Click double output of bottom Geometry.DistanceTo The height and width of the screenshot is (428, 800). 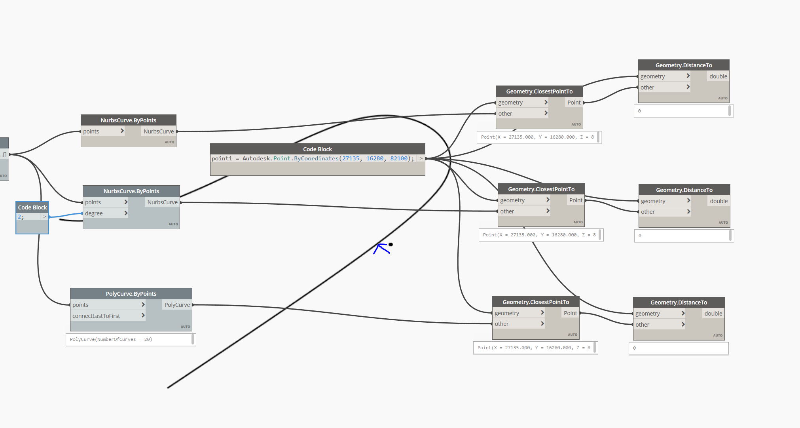pos(713,314)
